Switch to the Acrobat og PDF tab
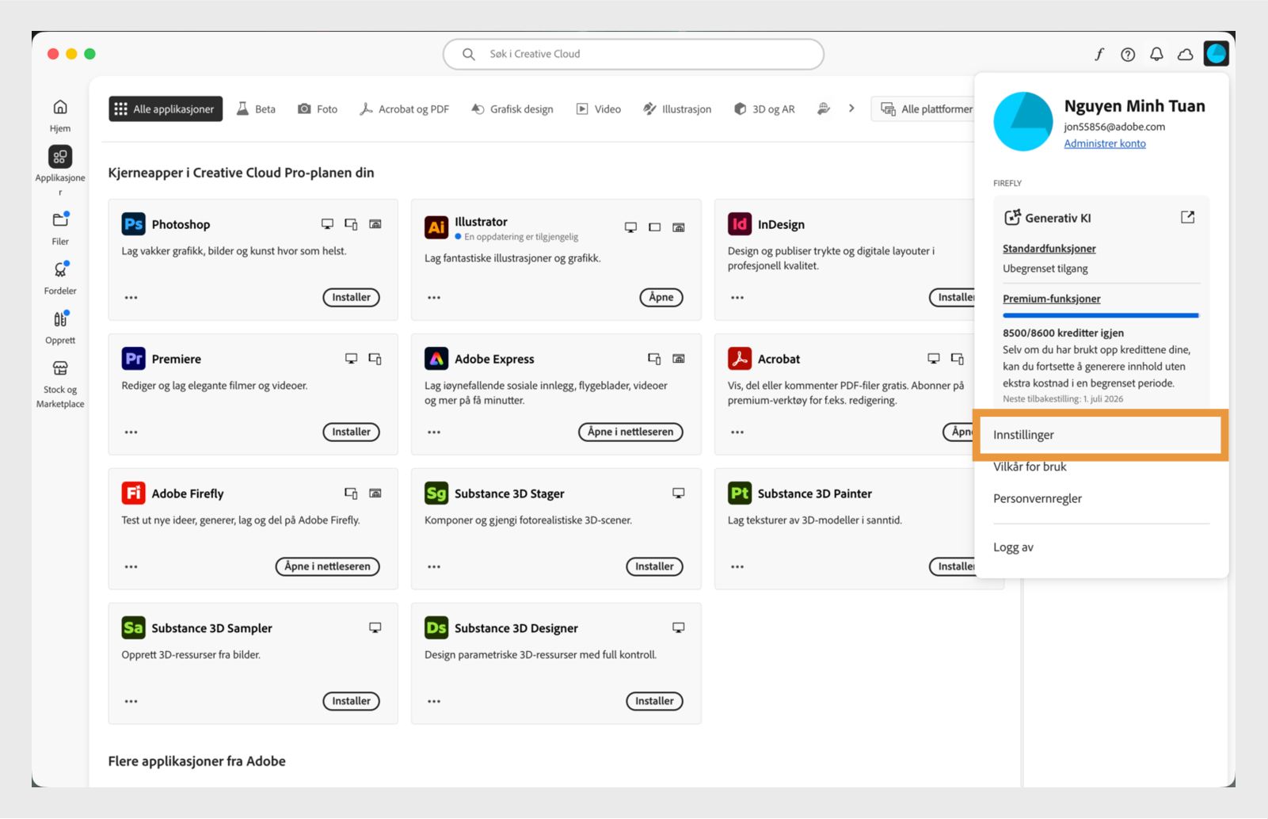1268x819 pixels. click(x=405, y=109)
